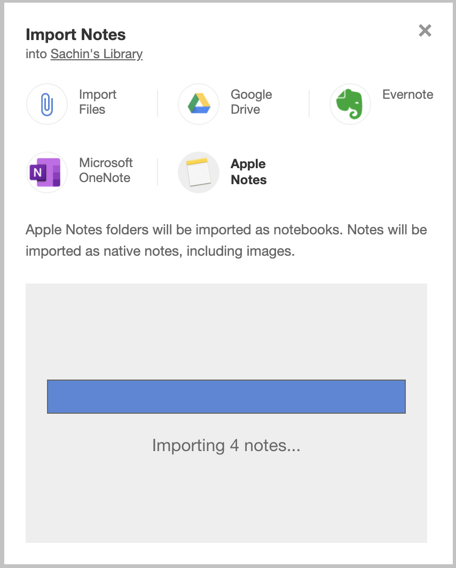Choose the "Google Drive" text label
This screenshot has height=568, width=456.
251,102
